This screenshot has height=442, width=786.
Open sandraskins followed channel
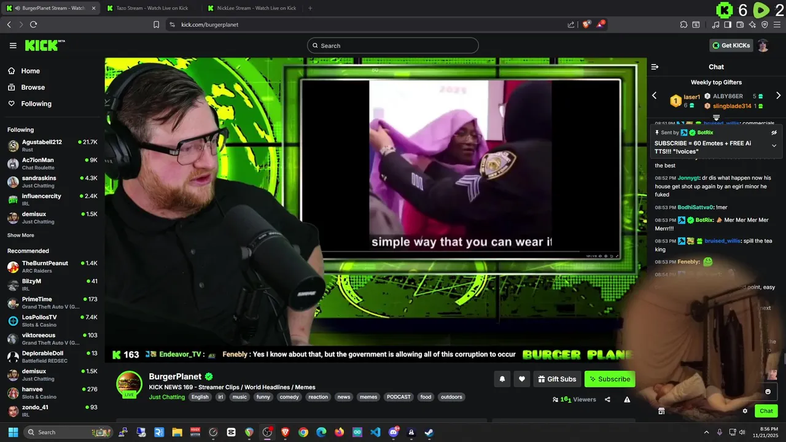52,181
